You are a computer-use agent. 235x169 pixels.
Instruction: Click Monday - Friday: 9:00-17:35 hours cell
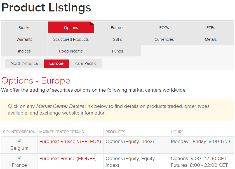(x=201, y=145)
